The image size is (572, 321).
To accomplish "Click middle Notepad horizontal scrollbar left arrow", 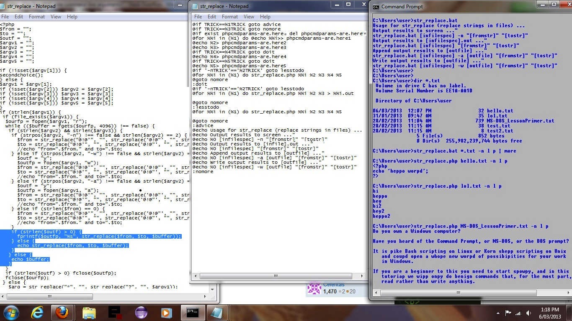I will [x=196, y=276].
